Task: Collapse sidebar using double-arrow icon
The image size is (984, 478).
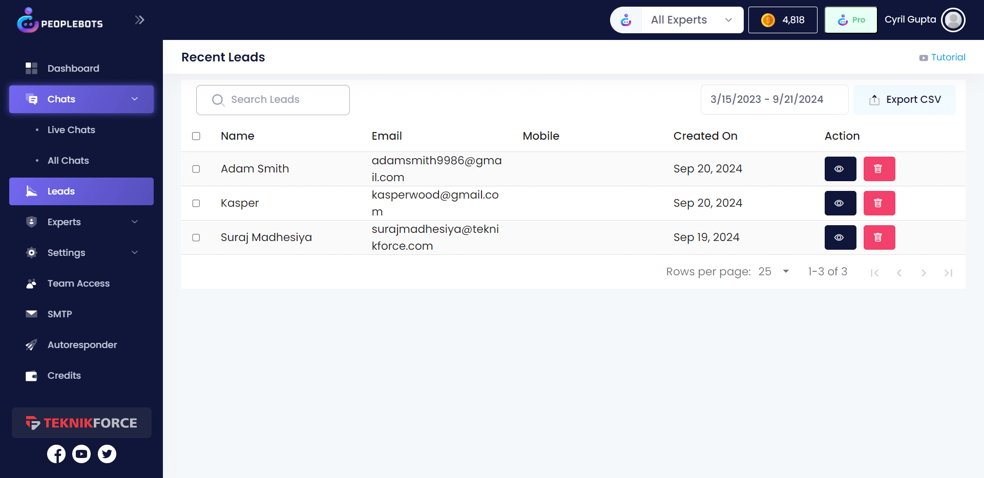Action: tap(139, 20)
